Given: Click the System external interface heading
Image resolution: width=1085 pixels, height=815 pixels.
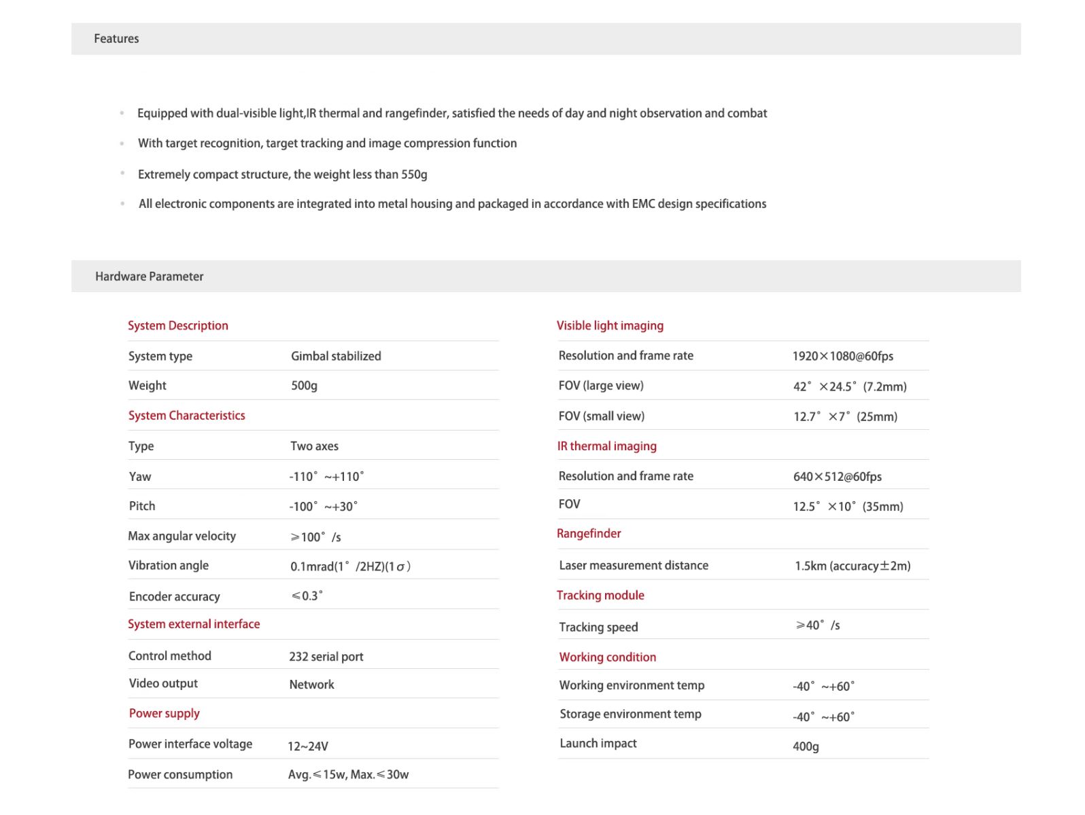Looking at the screenshot, I should [194, 624].
